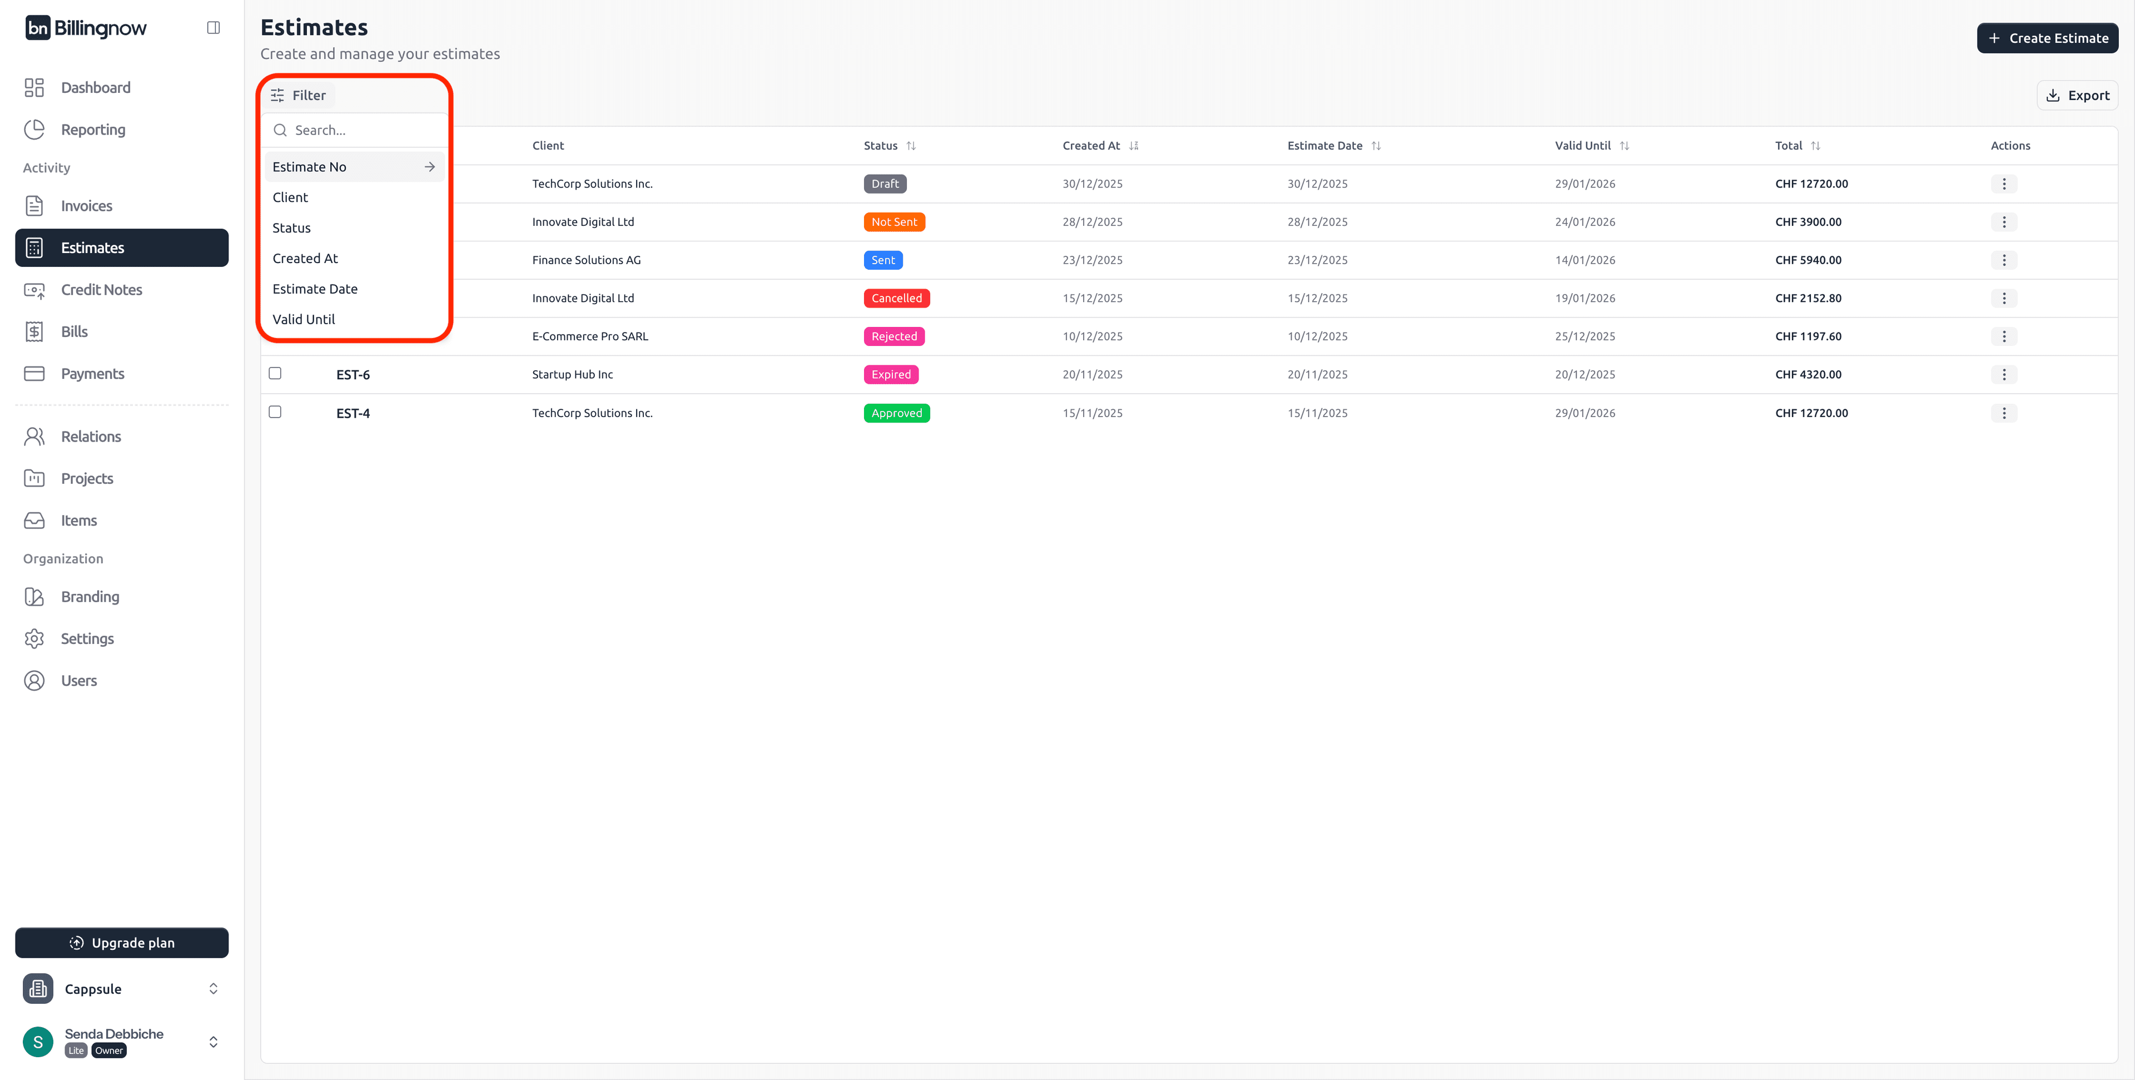Open the Payments section

pyautogui.click(x=92, y=373)
